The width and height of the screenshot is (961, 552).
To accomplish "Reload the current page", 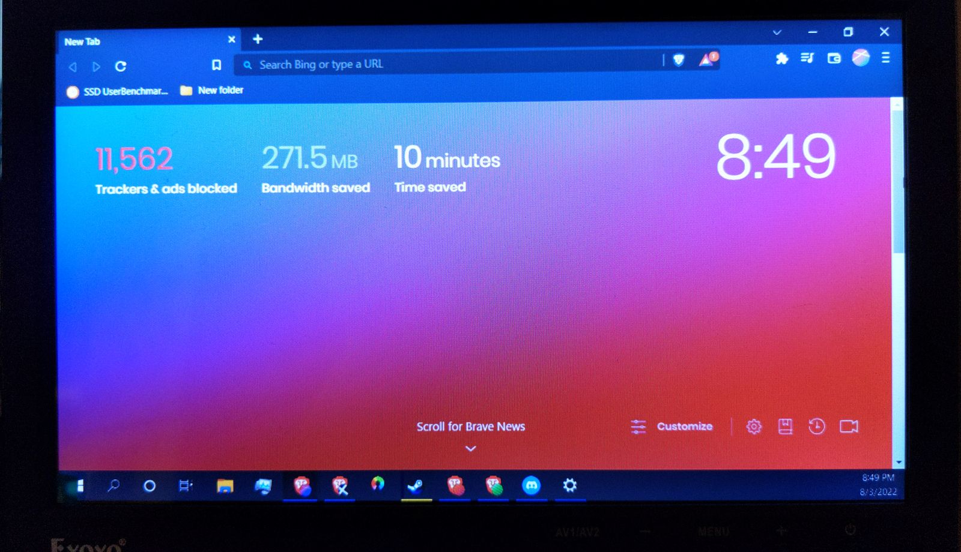I will click(x=121, y=66).
